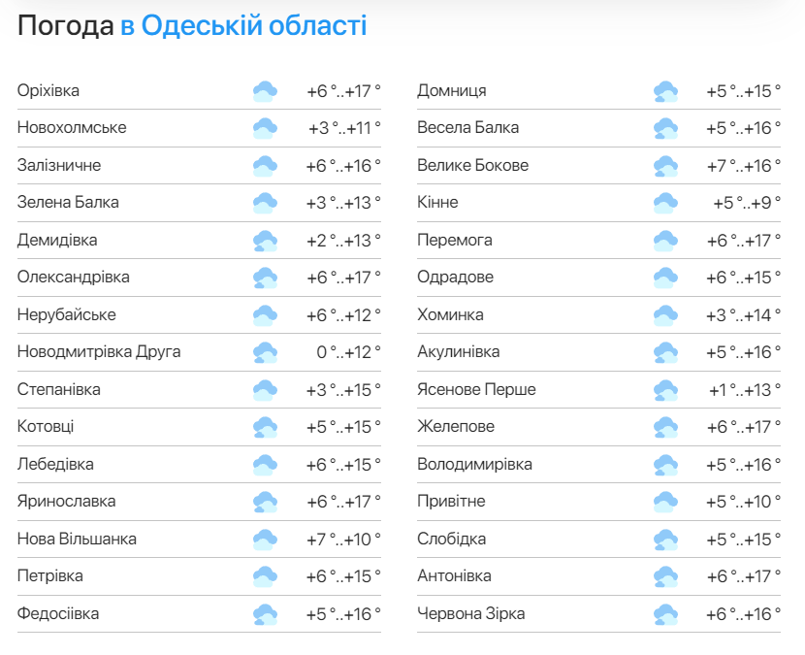Select the Зелена Балка location
805x655 pixels.
pos(68,203)
